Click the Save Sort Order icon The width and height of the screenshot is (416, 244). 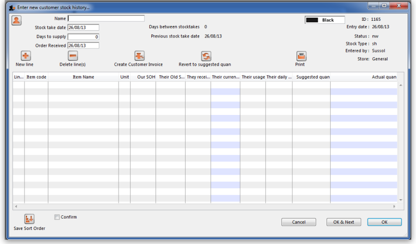coord(30,219)
